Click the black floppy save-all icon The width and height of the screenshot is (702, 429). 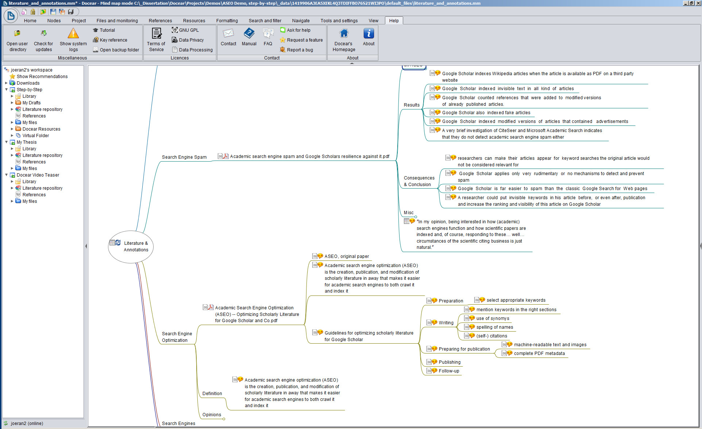click(71, 12)
